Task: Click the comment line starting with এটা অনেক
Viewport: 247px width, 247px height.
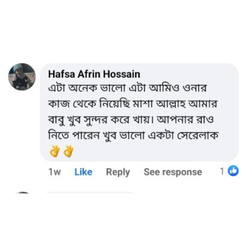Action: click(125, 89)
